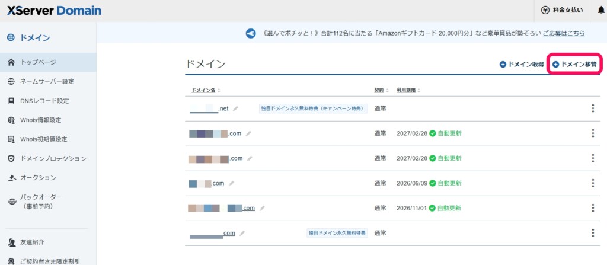The image size is (607, 265).
Task: Click pencil icon in the last .com row
Action: point(242,233)
